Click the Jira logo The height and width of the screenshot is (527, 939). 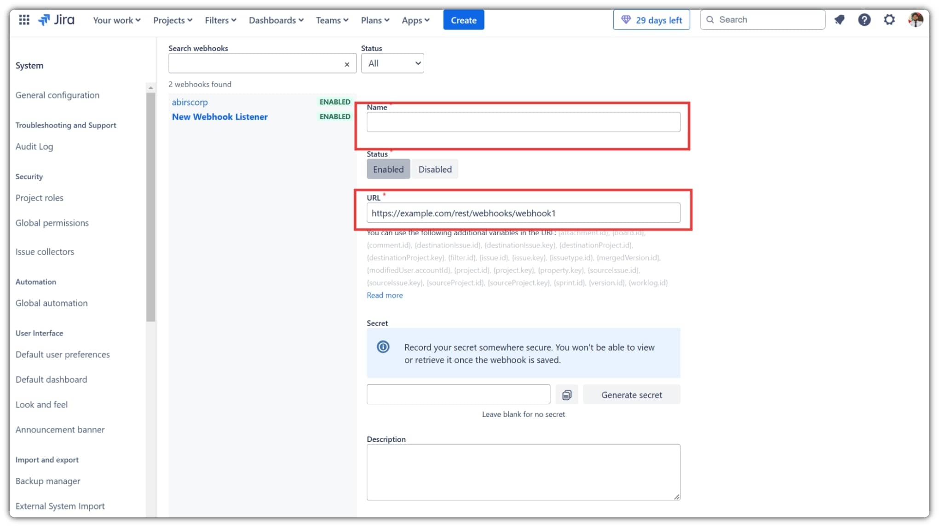(56, 20)
